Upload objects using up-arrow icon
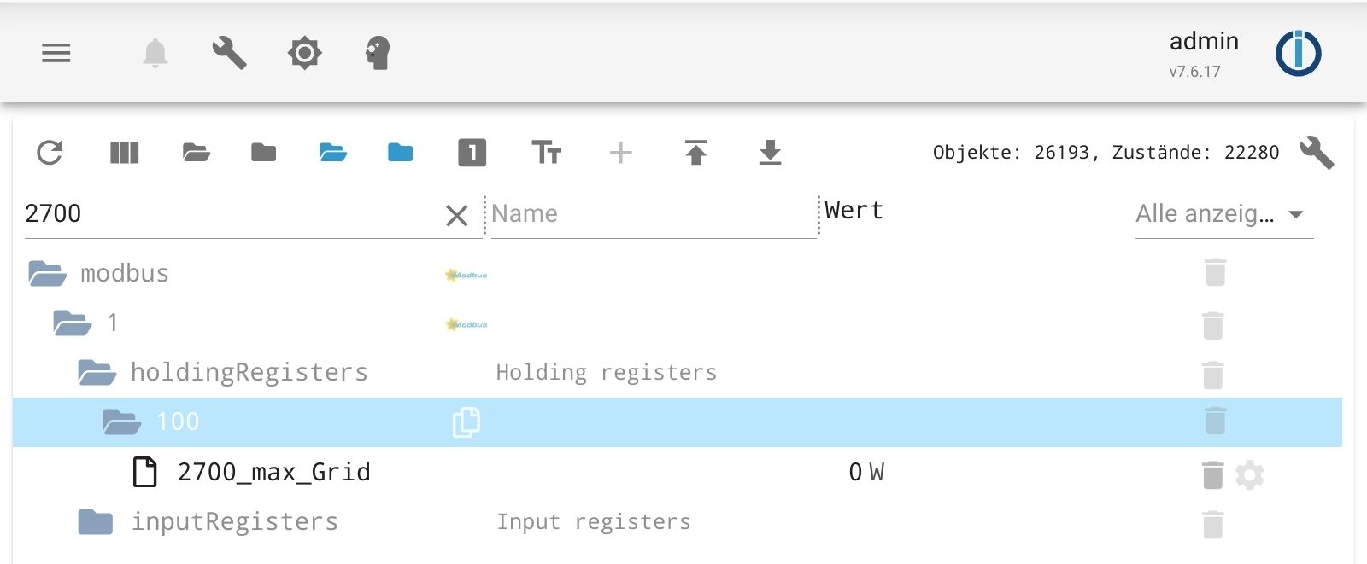Screen dimensions: 1367x564 pyautogui.click(x=695, y=153)
